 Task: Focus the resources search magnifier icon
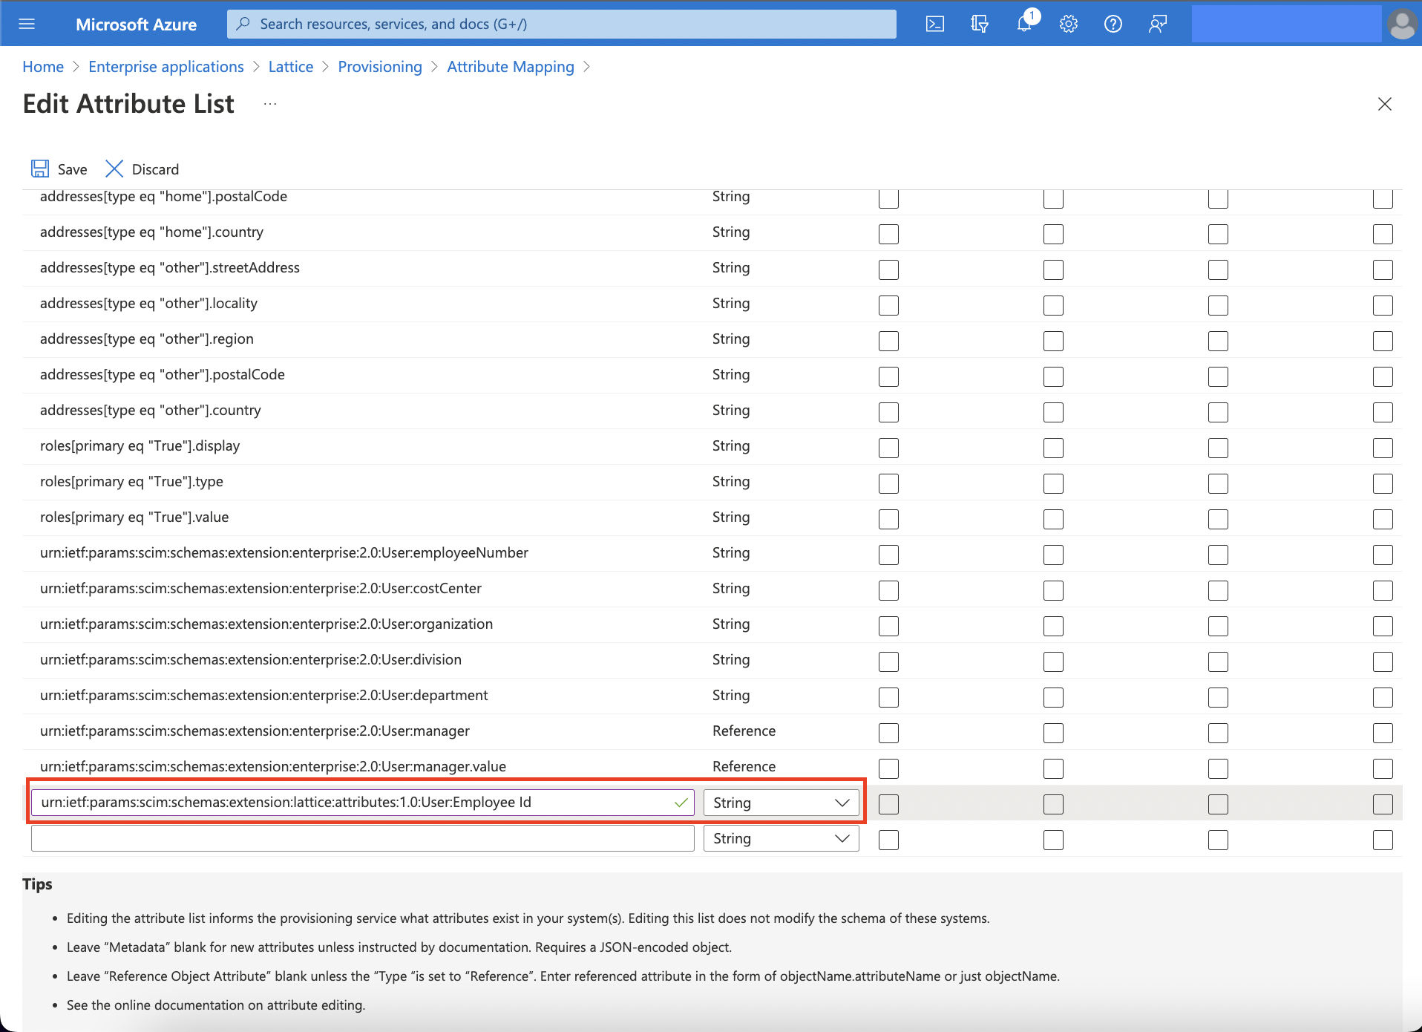tap(243, 23)
